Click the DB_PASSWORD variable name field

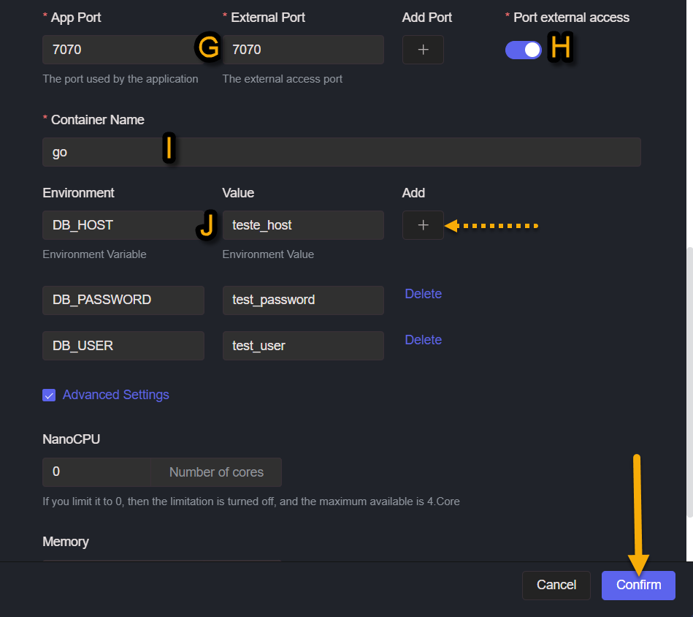point(123,300)
